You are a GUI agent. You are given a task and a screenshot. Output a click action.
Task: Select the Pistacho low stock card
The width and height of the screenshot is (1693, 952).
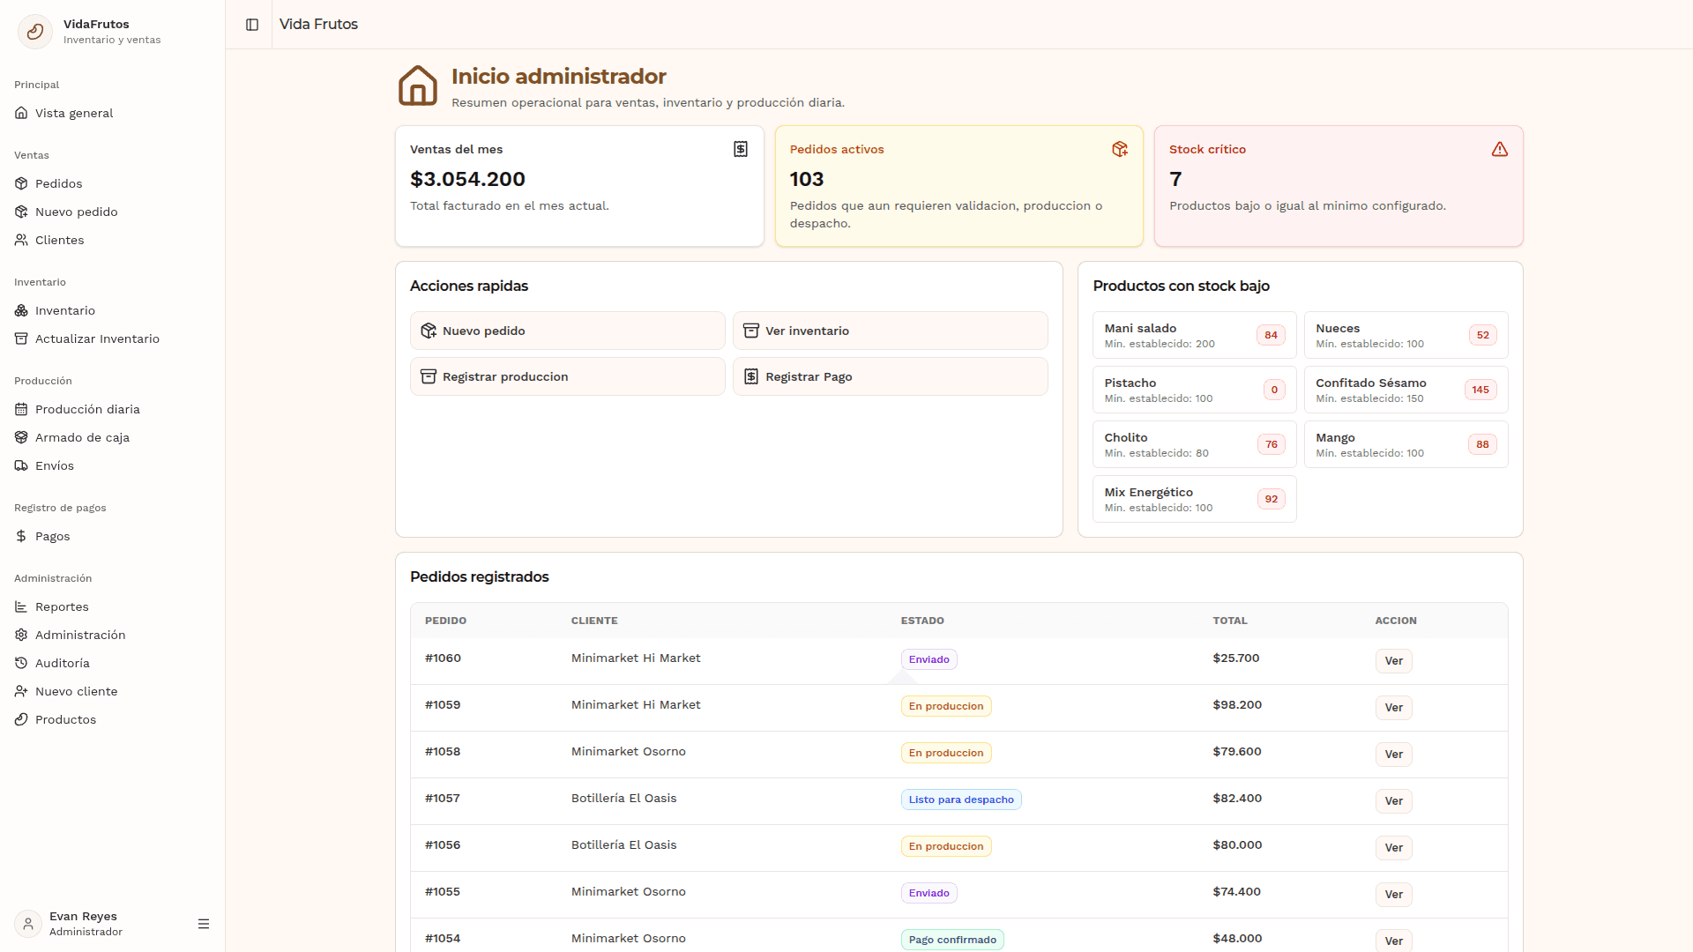coord(1195,390)
